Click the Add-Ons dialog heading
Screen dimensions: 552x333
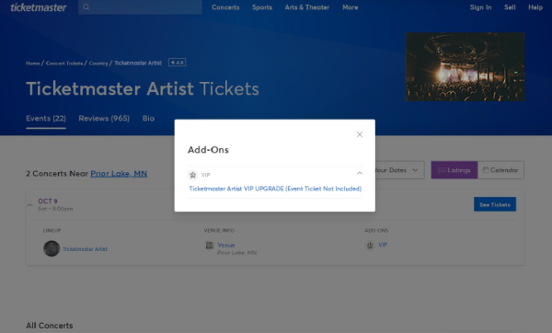(x=208, y=150)
